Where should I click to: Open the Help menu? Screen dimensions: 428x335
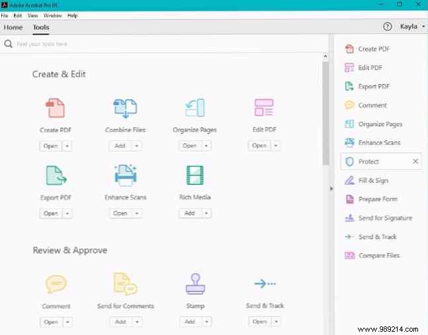point(73,16)
